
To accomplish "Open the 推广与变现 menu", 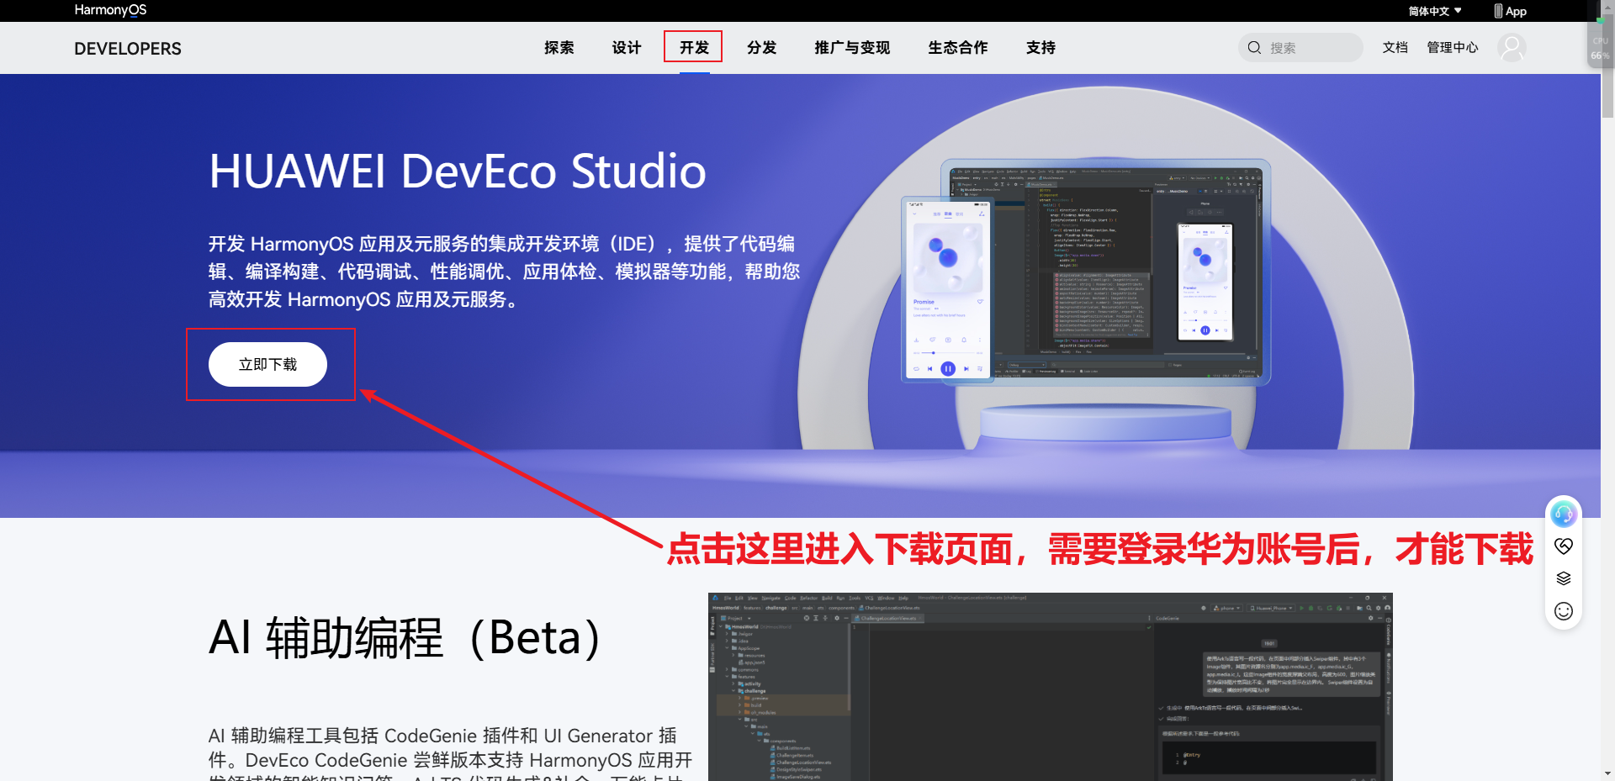I will pyautogui.click(x=852, y=48).
